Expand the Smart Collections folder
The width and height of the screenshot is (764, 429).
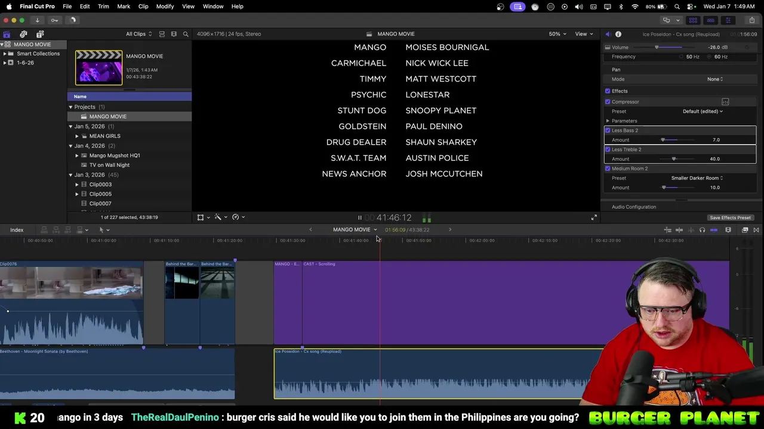pos(5,54)
